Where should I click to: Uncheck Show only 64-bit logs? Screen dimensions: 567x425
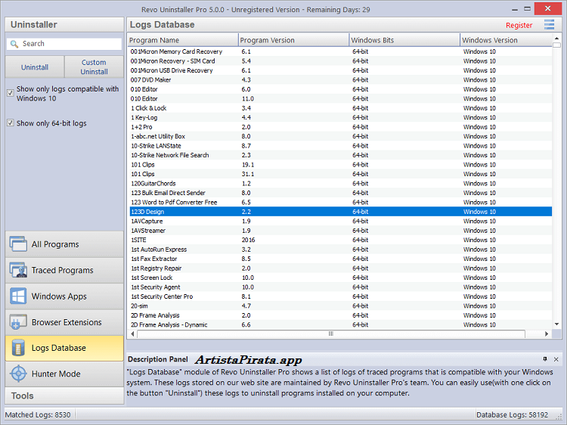[11, 123]
